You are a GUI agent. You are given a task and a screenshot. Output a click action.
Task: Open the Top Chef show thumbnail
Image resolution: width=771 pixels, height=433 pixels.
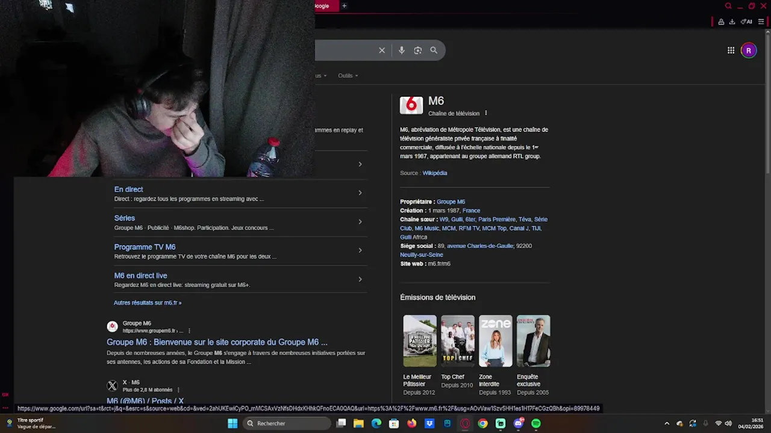click(x=458, y=341)
